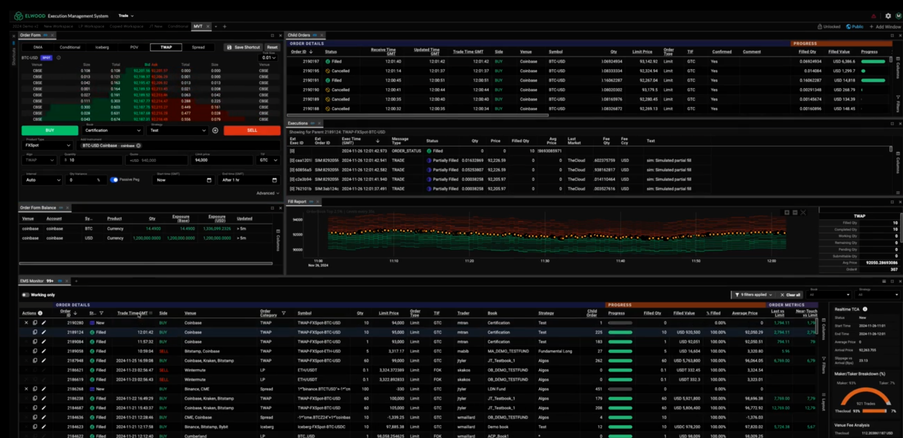The width and height of the screenshot is (903, 438).
Task: Click the Actions column info icon
Action: coord(40,313)
